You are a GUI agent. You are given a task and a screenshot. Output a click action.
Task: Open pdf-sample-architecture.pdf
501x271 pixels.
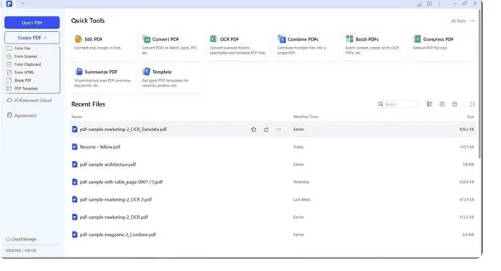pos(107,164)
